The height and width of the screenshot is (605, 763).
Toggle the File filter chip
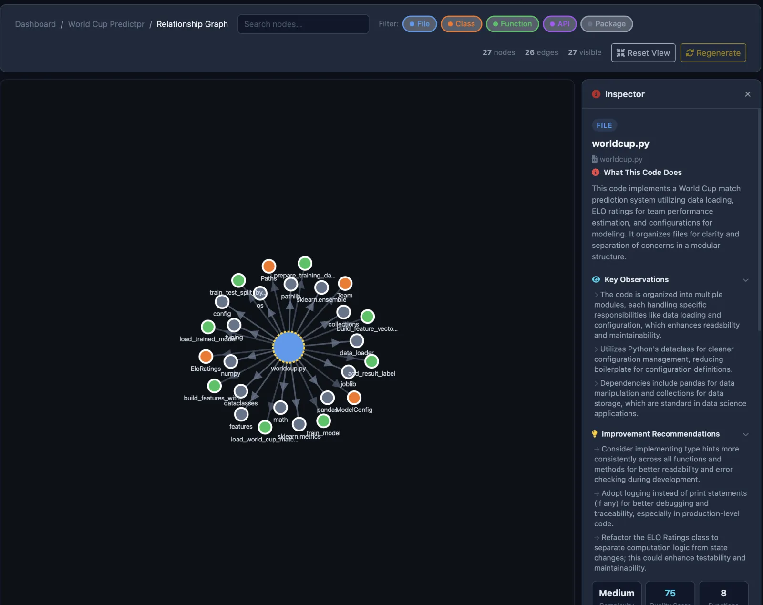[x=420, y=24]
